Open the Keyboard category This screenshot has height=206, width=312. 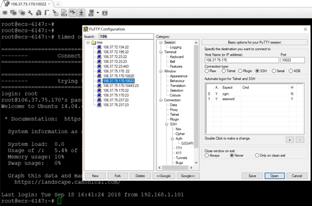pos(177,57)
